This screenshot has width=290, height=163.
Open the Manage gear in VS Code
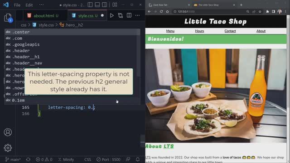coord(8,148)
